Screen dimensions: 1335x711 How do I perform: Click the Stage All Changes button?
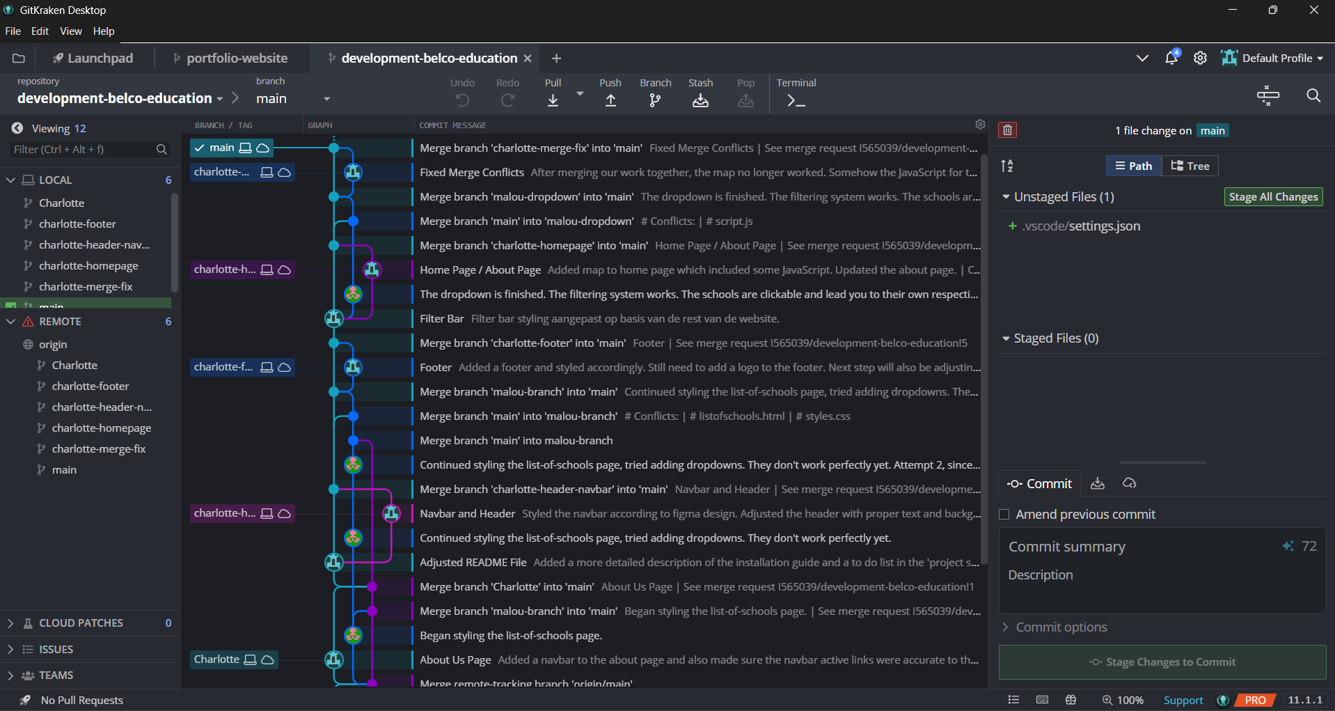(1272, 196)
